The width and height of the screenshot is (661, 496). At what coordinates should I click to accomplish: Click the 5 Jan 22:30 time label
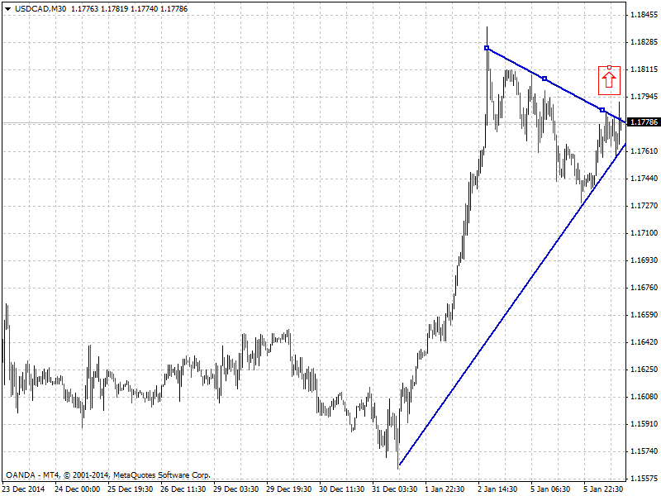(602, 489)
